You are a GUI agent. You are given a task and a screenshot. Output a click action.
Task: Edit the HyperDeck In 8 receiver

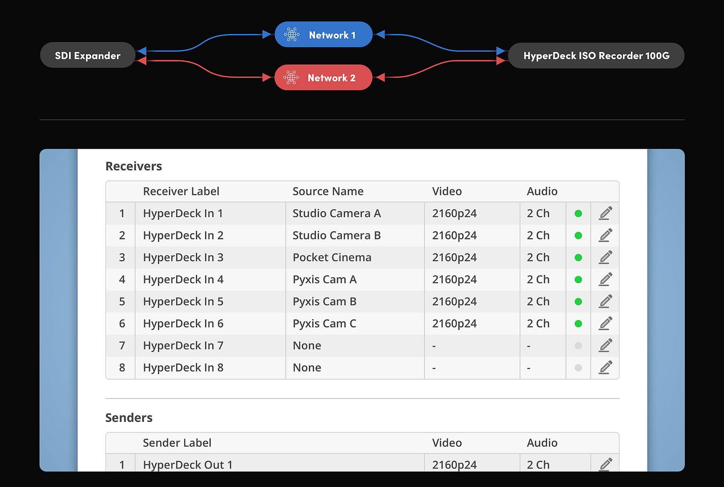(x=605, y=368)
